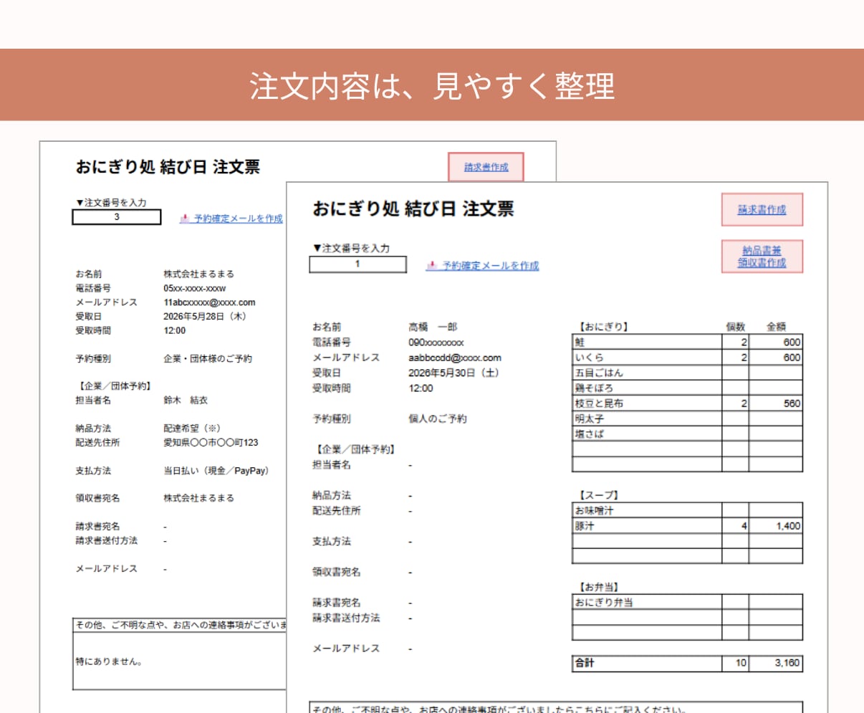This screenshot has width=864, height=713.
Task: Click 配達希望（※） delivery method
Action: pyautogui.click(x=192, y=429)
